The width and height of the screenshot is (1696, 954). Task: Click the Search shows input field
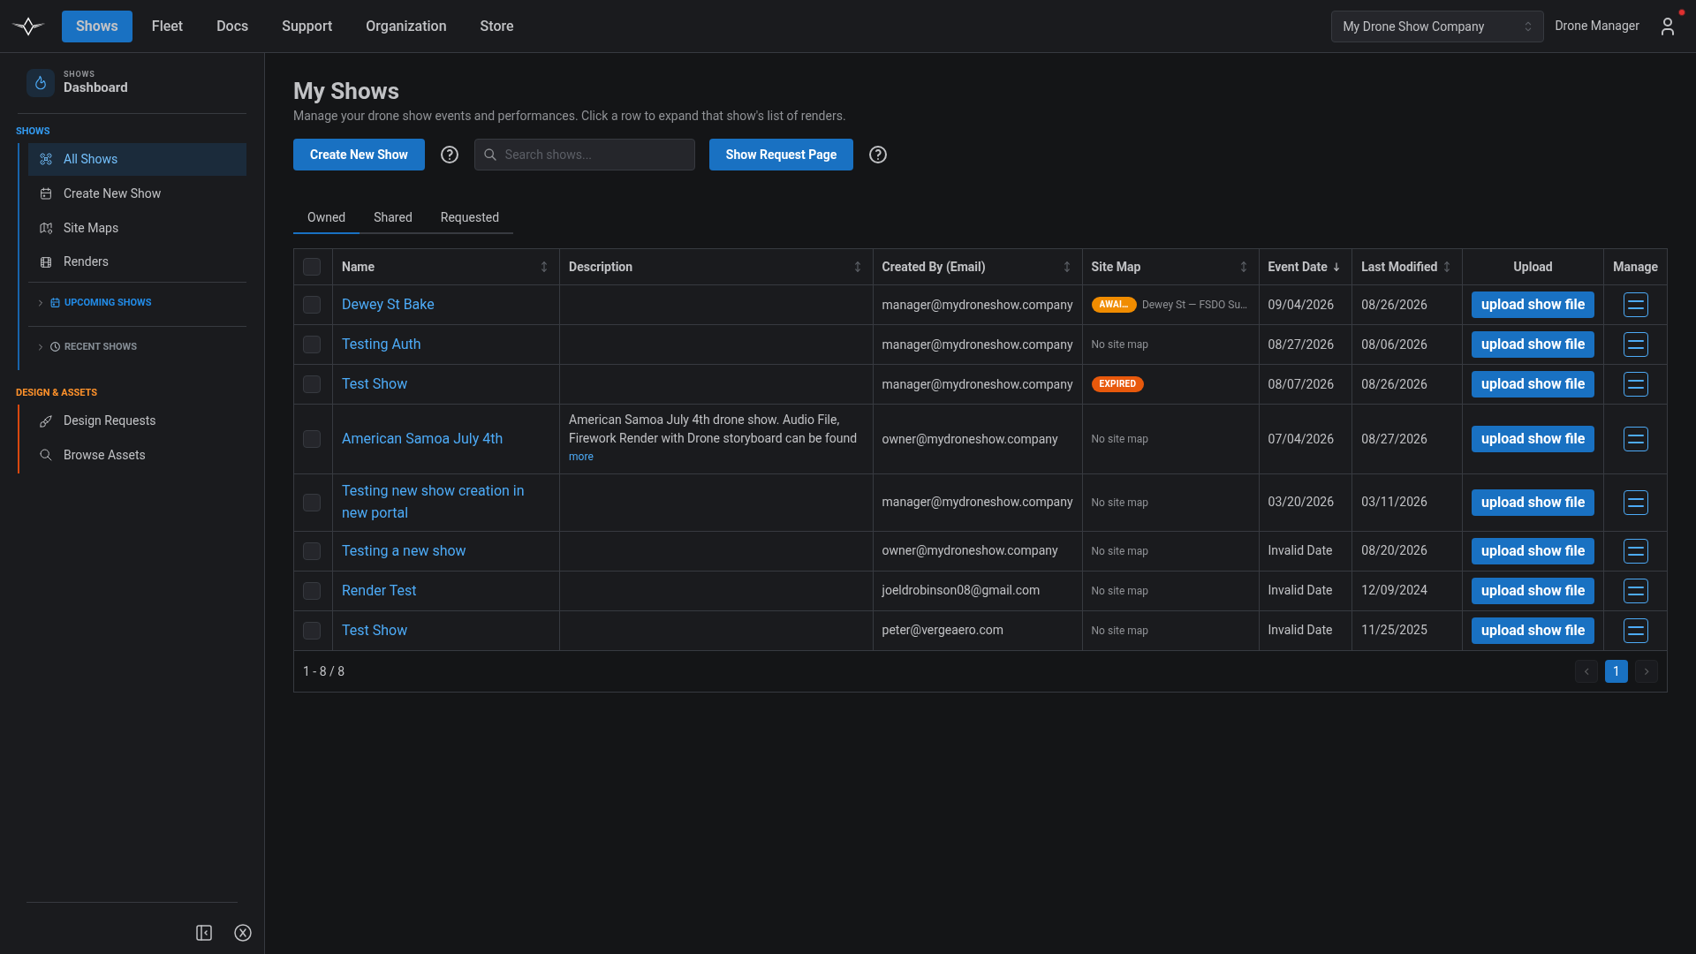coord(585,155)
